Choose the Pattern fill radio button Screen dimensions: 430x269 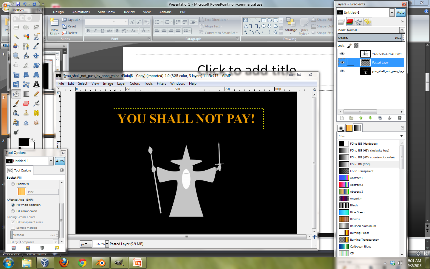13,184
